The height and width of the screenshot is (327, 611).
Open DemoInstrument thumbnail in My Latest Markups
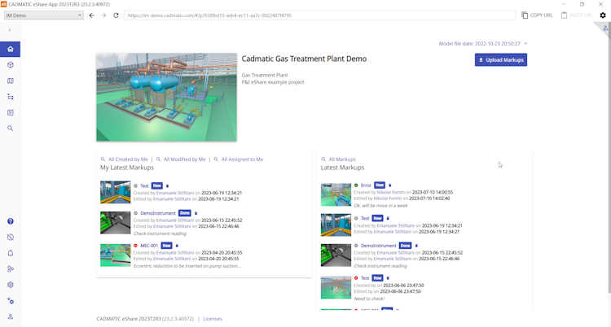tap(116, 223)
